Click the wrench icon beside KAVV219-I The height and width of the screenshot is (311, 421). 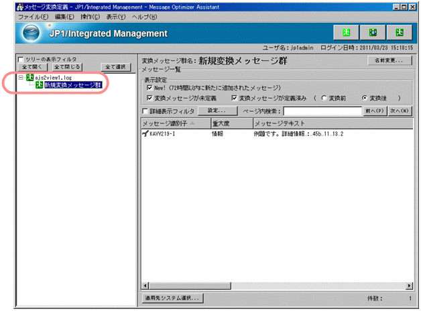[145, 134]
